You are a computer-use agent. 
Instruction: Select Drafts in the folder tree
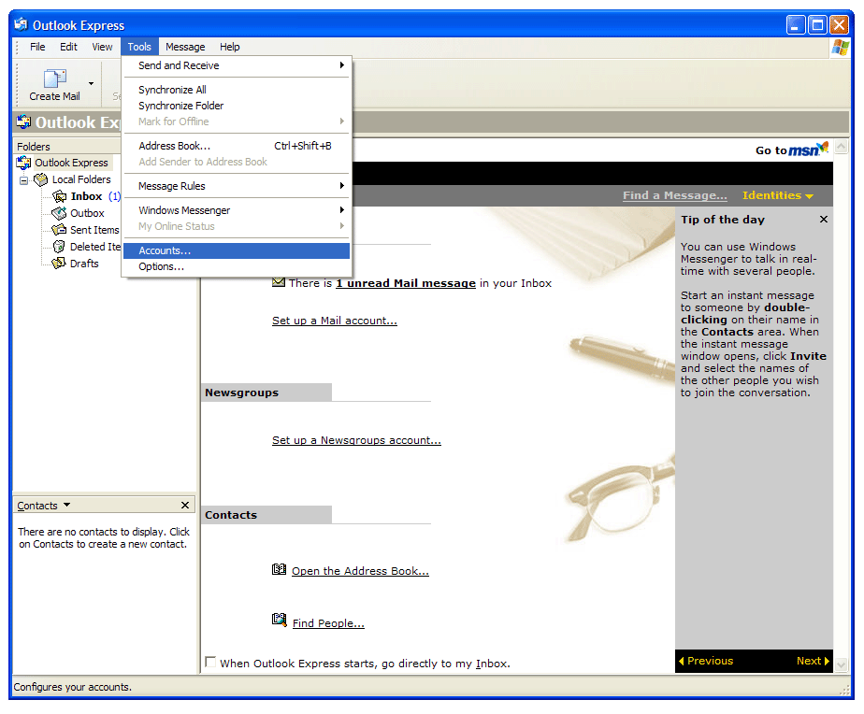84,264
